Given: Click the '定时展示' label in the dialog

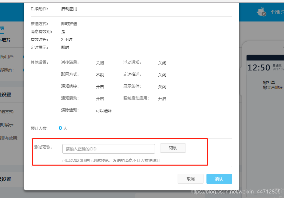Looking at the screenshot, I should point(39,48).
